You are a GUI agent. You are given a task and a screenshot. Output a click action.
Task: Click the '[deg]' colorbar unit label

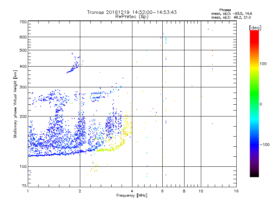pyautogui.click(x=255, y=28)
